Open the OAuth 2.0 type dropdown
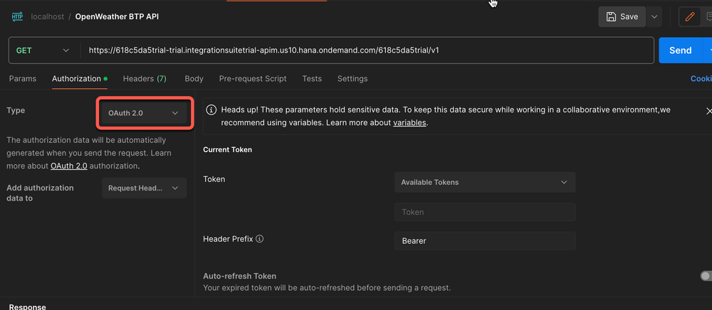 144,113
